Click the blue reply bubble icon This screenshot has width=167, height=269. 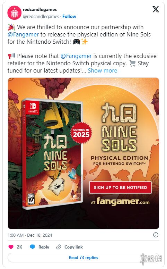(32, 247)
